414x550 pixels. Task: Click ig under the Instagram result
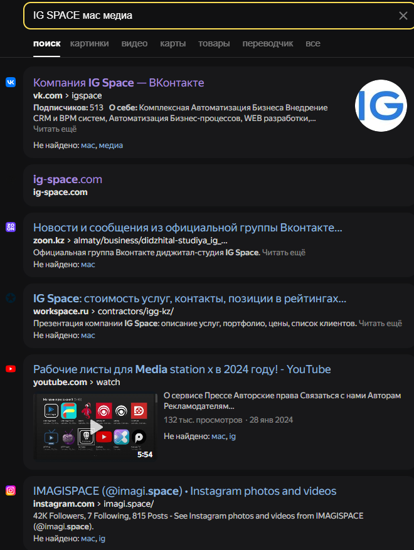(x=102, y=539)
